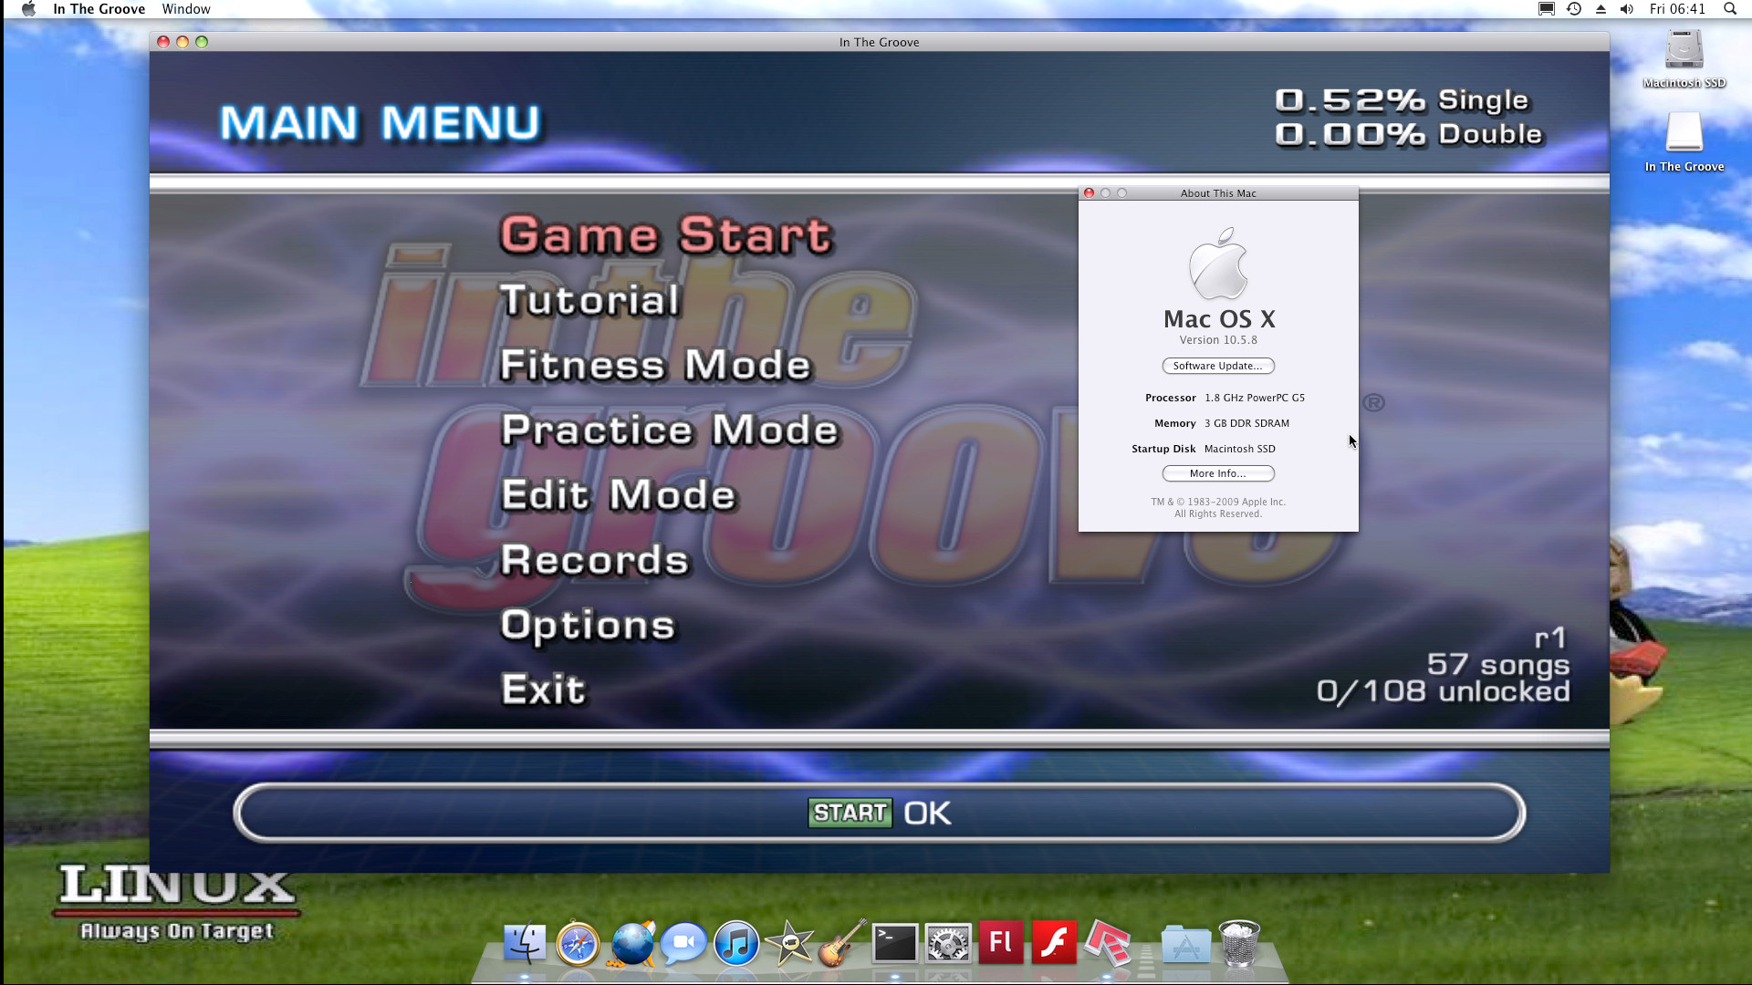The height and width of the screenshot is (985, 1752).
Task: Choose Practice Mode menu entry
Action: (x=669, y=430)
